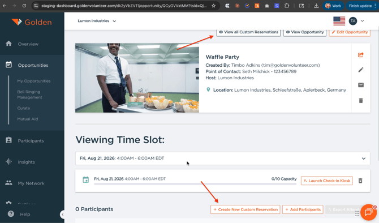Click the browser address bar URL
This screenshot has height=223, width=379.
point(124,6)
